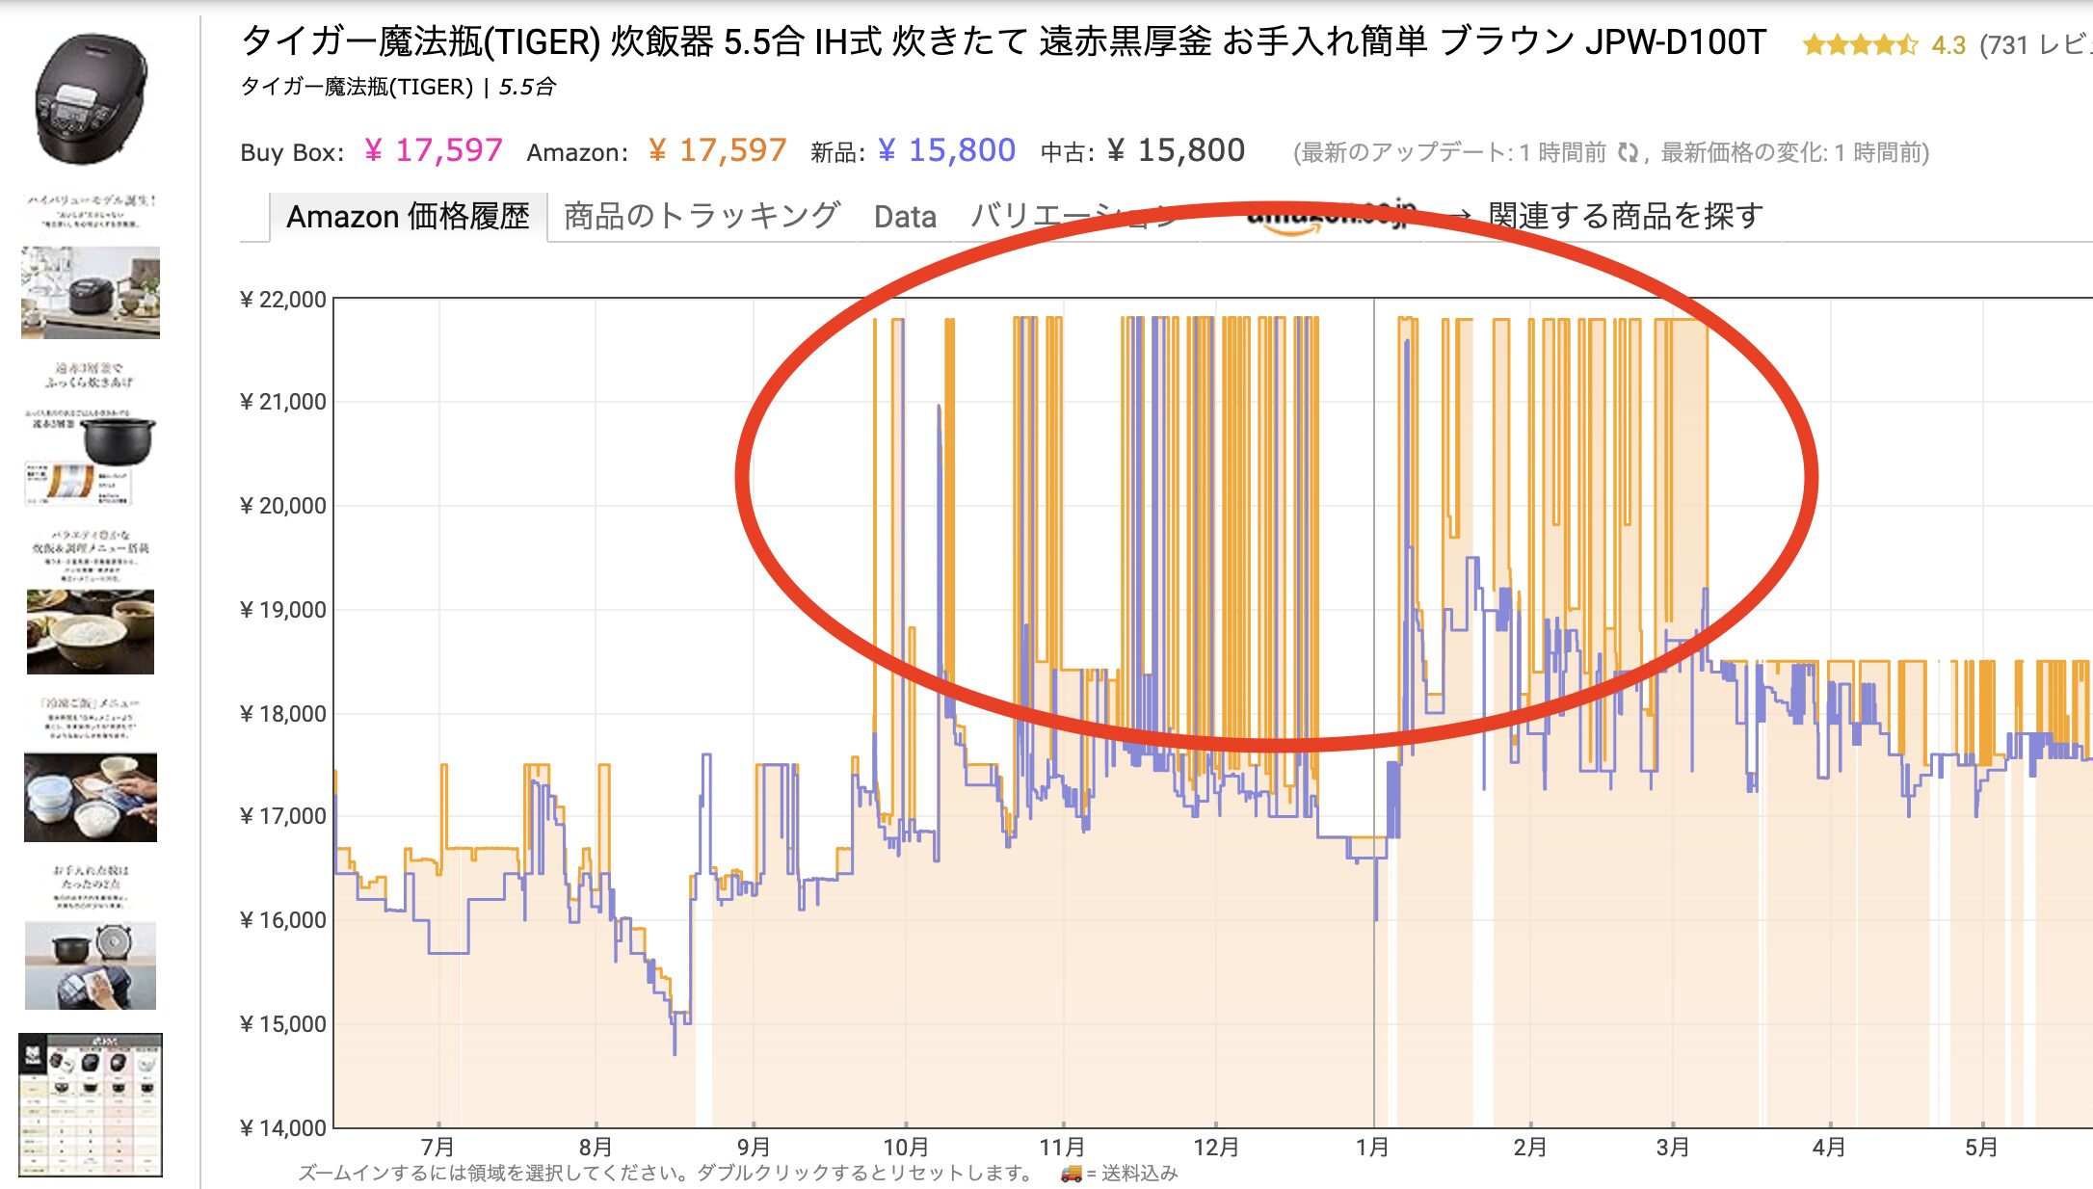Click the 新品 price ¥ 15,800
The image size is (2093, 1189).
947,150
